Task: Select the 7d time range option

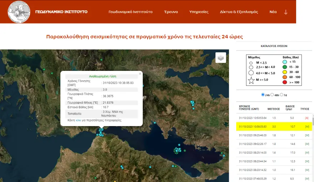Action: click(x=282, y=95)
